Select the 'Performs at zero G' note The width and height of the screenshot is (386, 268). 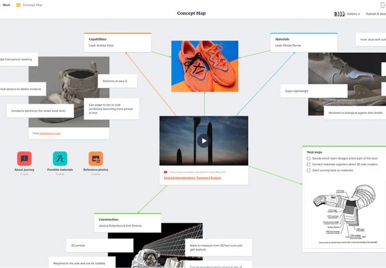point(117,81)
